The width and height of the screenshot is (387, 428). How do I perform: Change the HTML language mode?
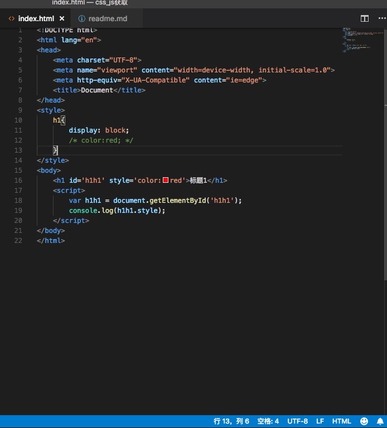point(341,421)
